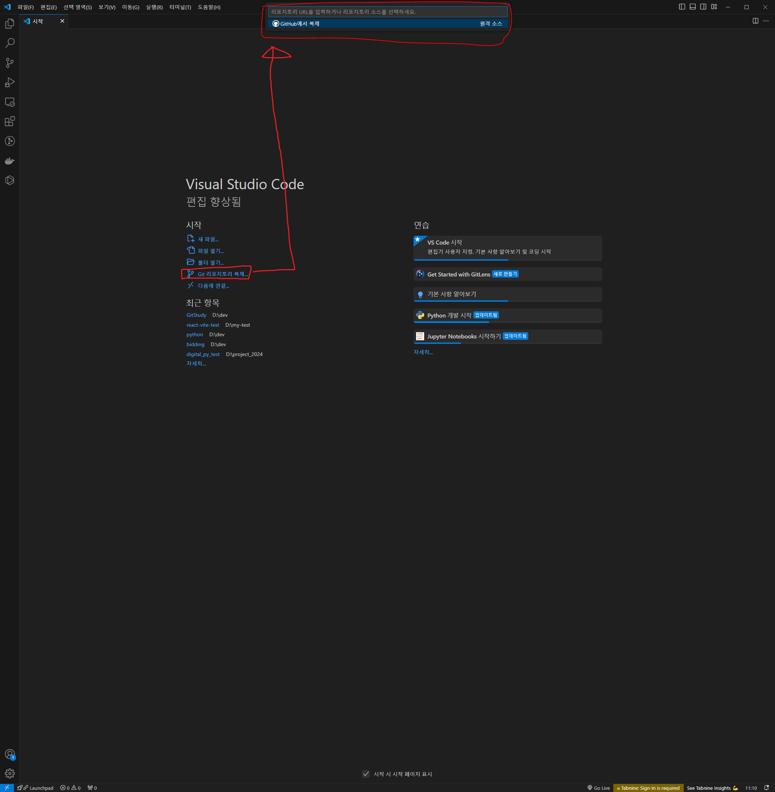Click the split editor right icon
This screenshot has width=775, height=792.
point(756,21)
